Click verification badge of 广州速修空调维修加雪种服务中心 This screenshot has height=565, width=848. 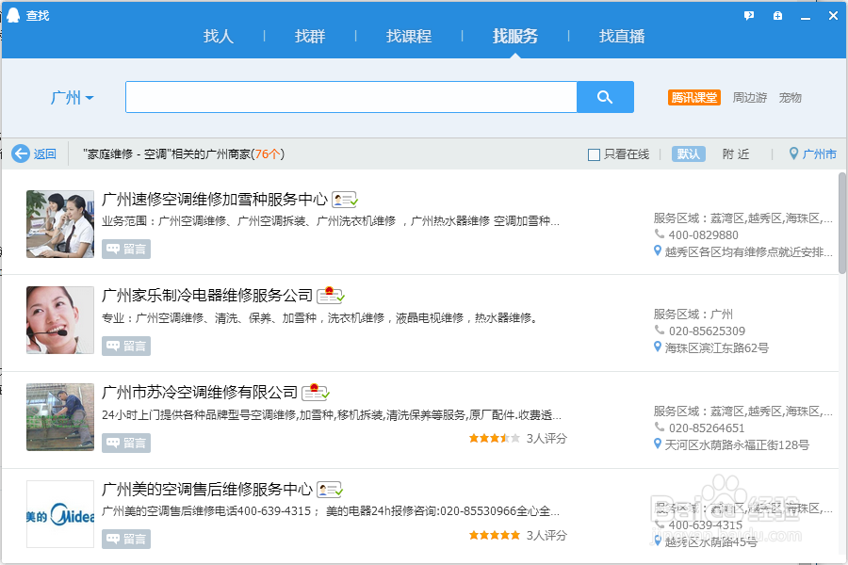[345, 200]
